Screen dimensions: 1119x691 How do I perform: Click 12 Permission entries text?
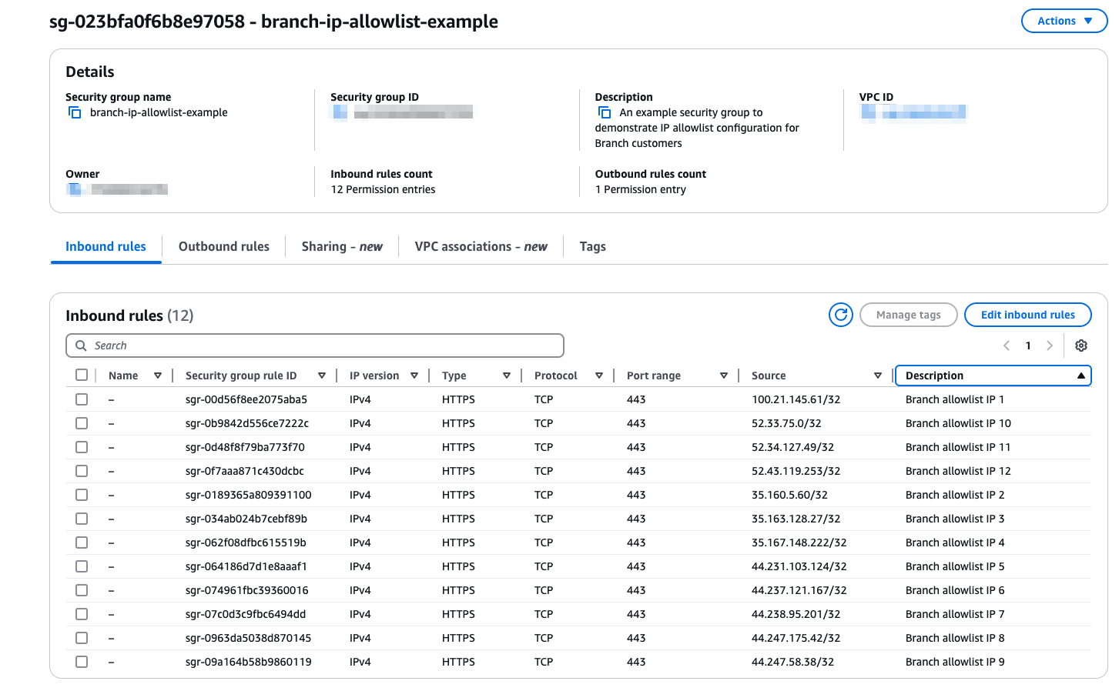point(383,189)
